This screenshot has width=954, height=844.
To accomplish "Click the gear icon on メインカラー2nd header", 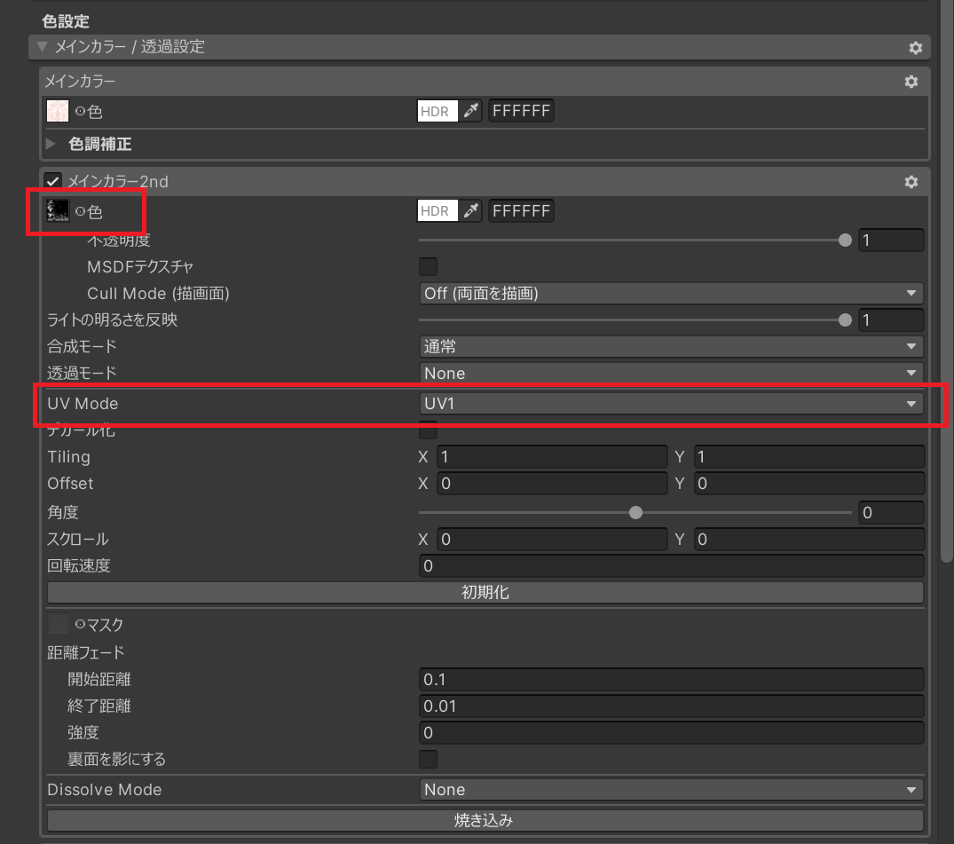I will pyautogui.click(x=911, y=181).
